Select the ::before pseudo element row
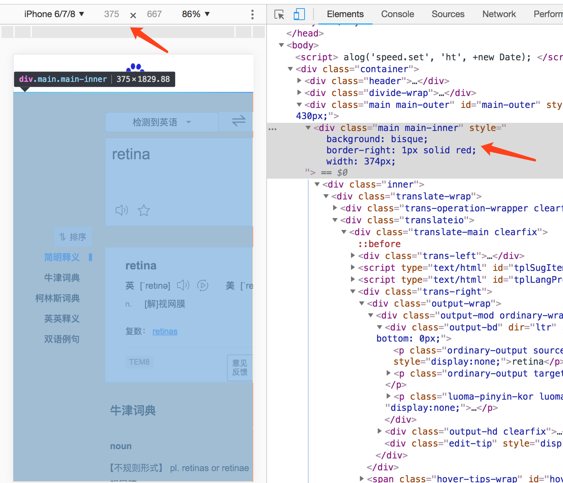Screen dimensions: 563x483 [379, 244]
